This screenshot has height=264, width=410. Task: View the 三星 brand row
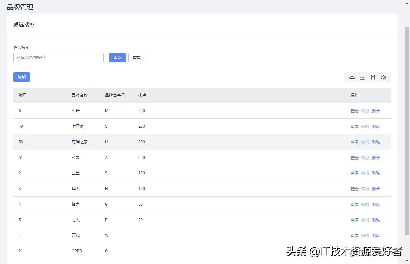coord(355,173)
